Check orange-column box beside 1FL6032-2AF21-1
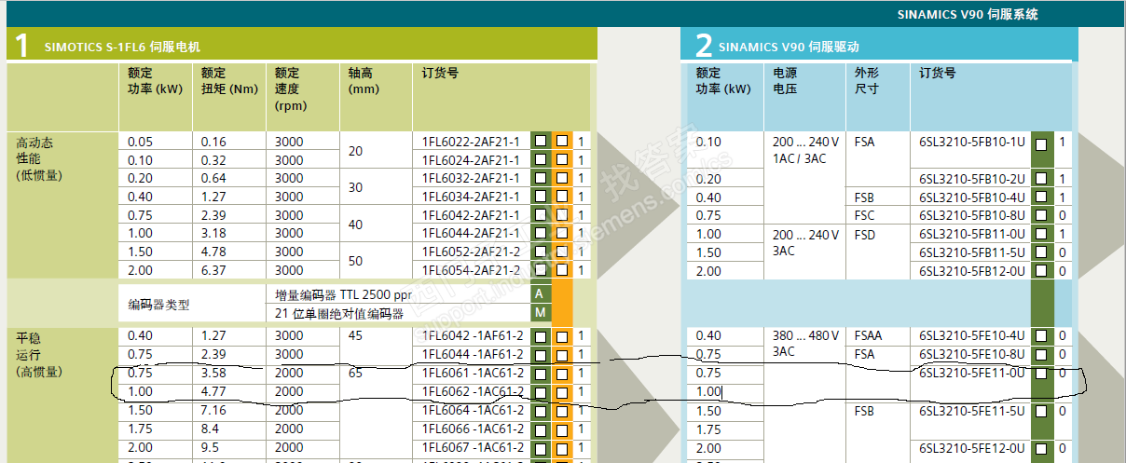 (562, 178)
